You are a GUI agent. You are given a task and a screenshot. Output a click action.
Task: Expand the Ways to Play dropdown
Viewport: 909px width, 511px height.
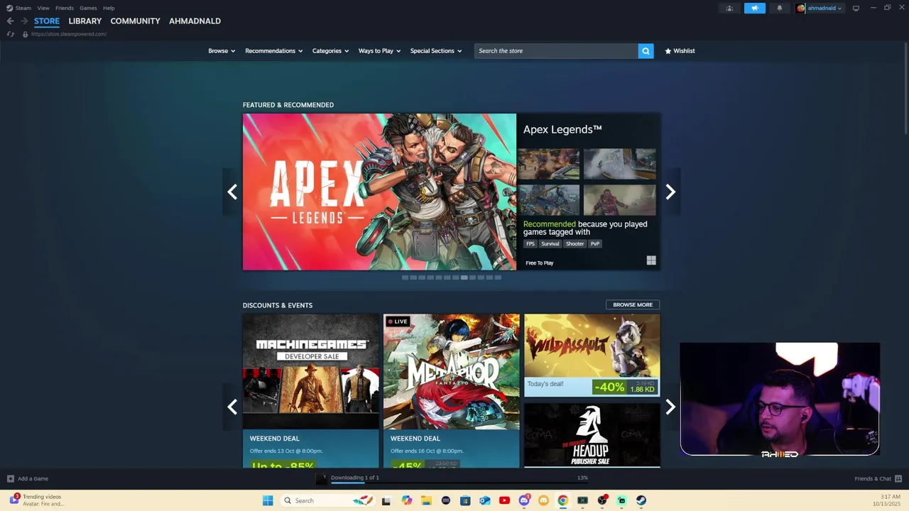click(x=379, y=51)
